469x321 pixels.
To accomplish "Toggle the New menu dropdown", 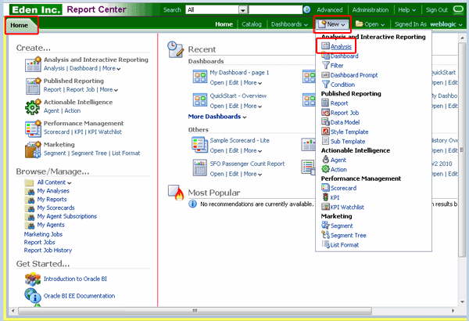I will click(x=332, y=24).
